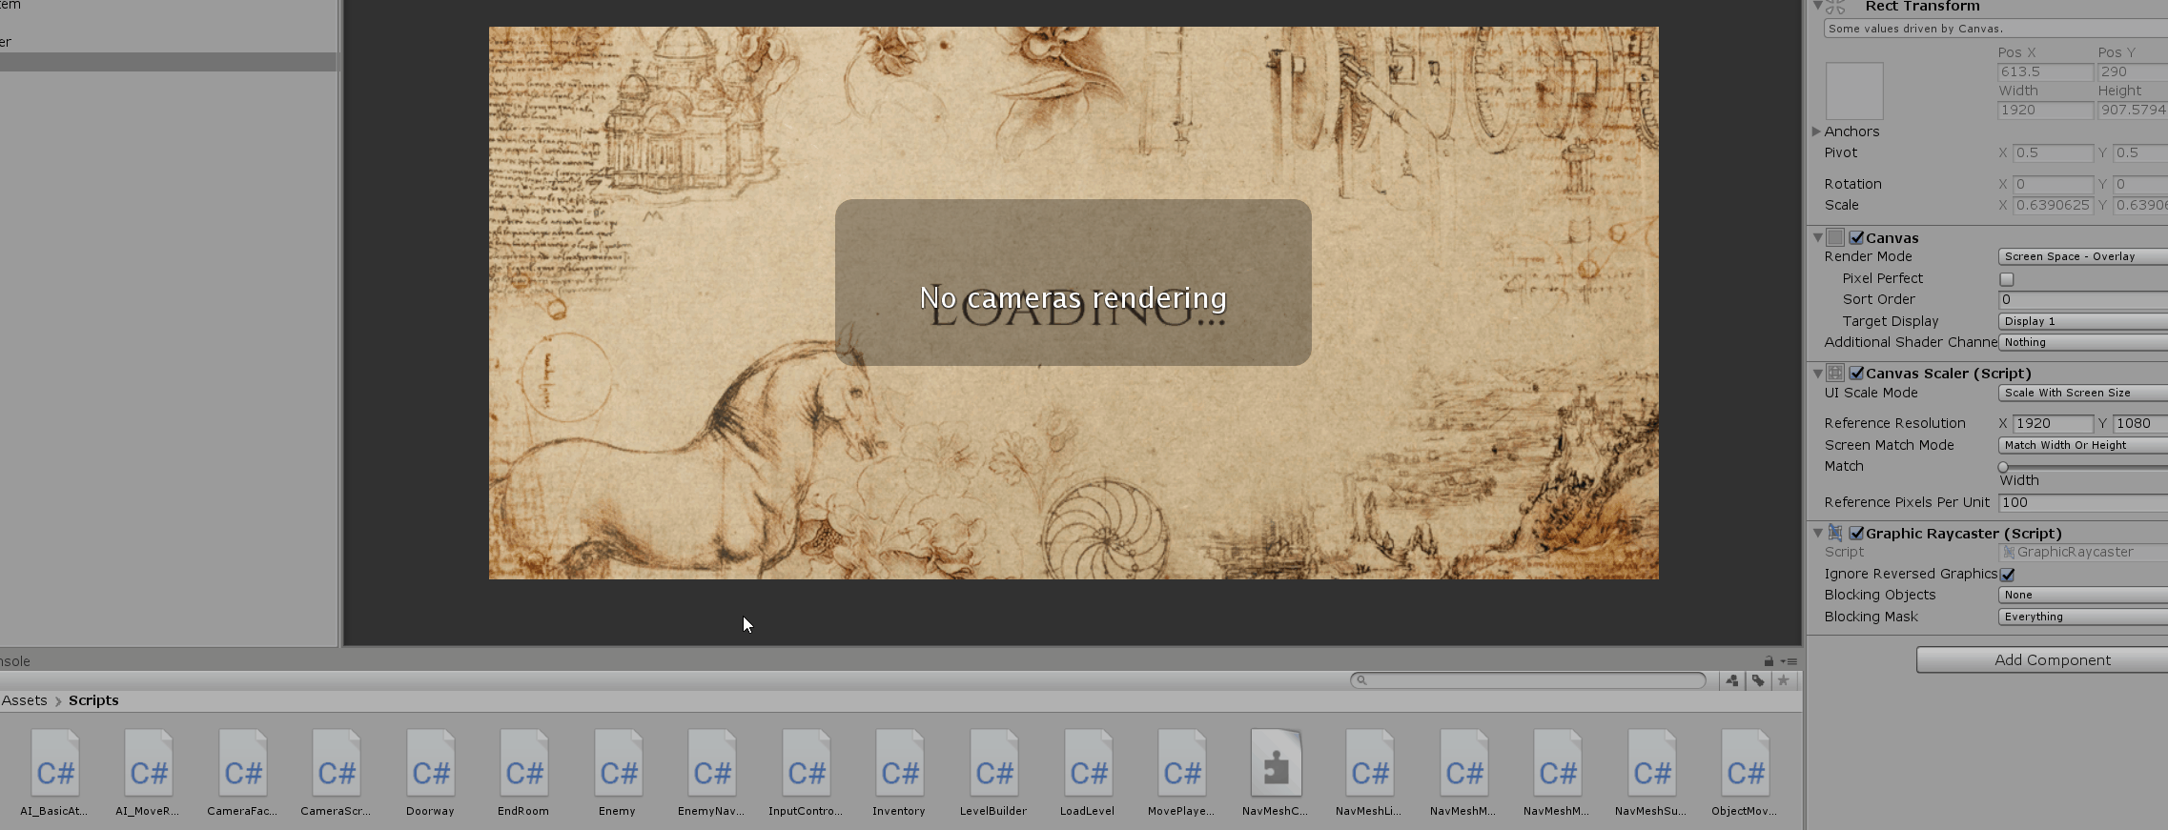2168x830 pixels.
Task: Open the Blocking Mask dropdown
Action: pyautogui.click(x=2083, y=617)
